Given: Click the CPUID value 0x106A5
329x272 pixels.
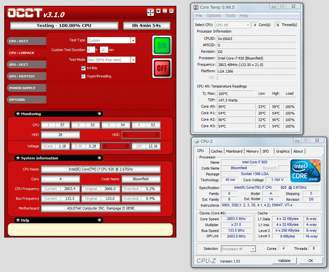Looking at the screenshot, I should [x=257, y=39].
